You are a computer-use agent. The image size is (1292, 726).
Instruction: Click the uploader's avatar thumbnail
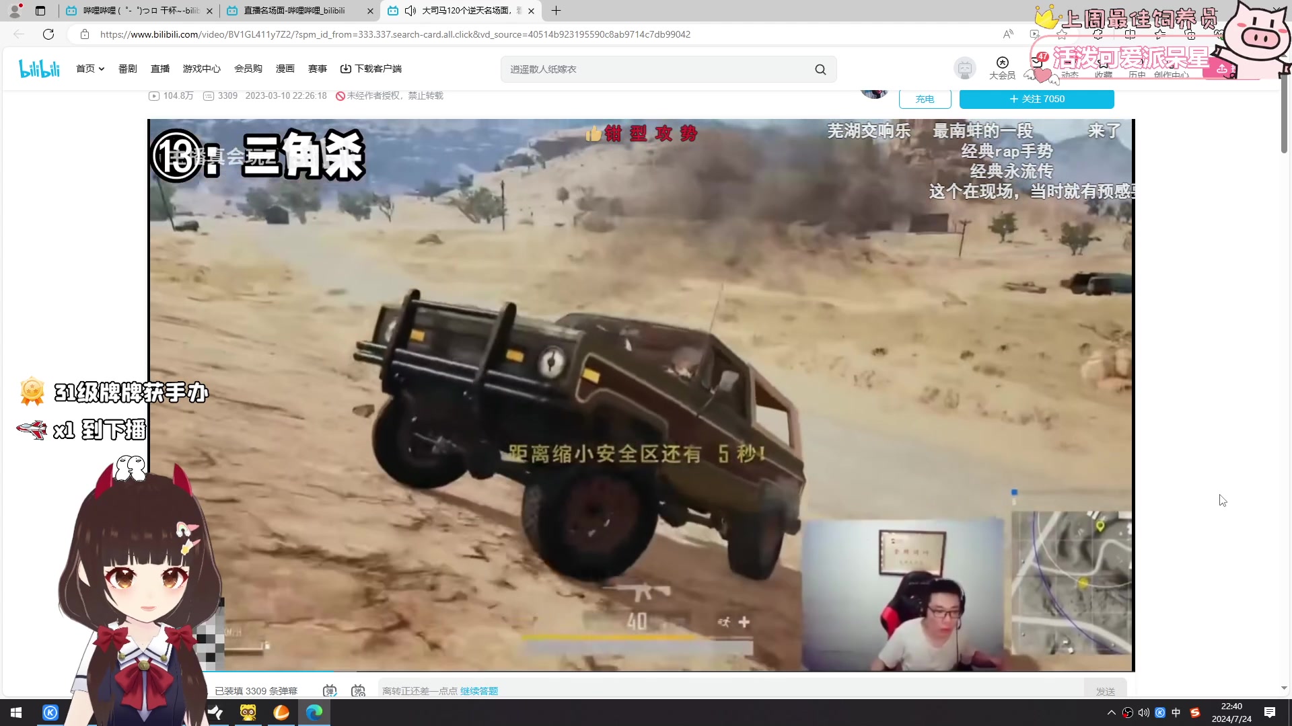click(874, 93)
